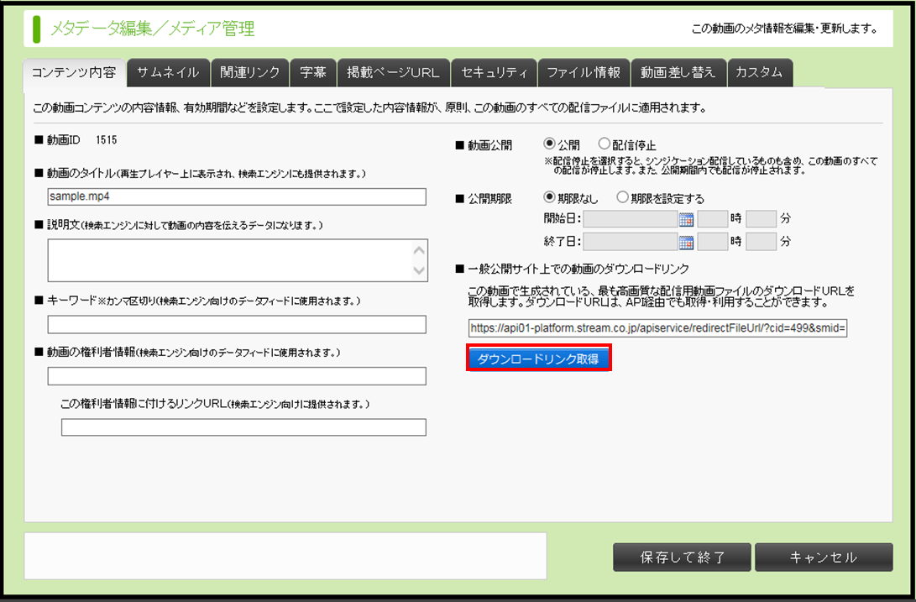Open the 掲載ページURL tab

[393, 73]
